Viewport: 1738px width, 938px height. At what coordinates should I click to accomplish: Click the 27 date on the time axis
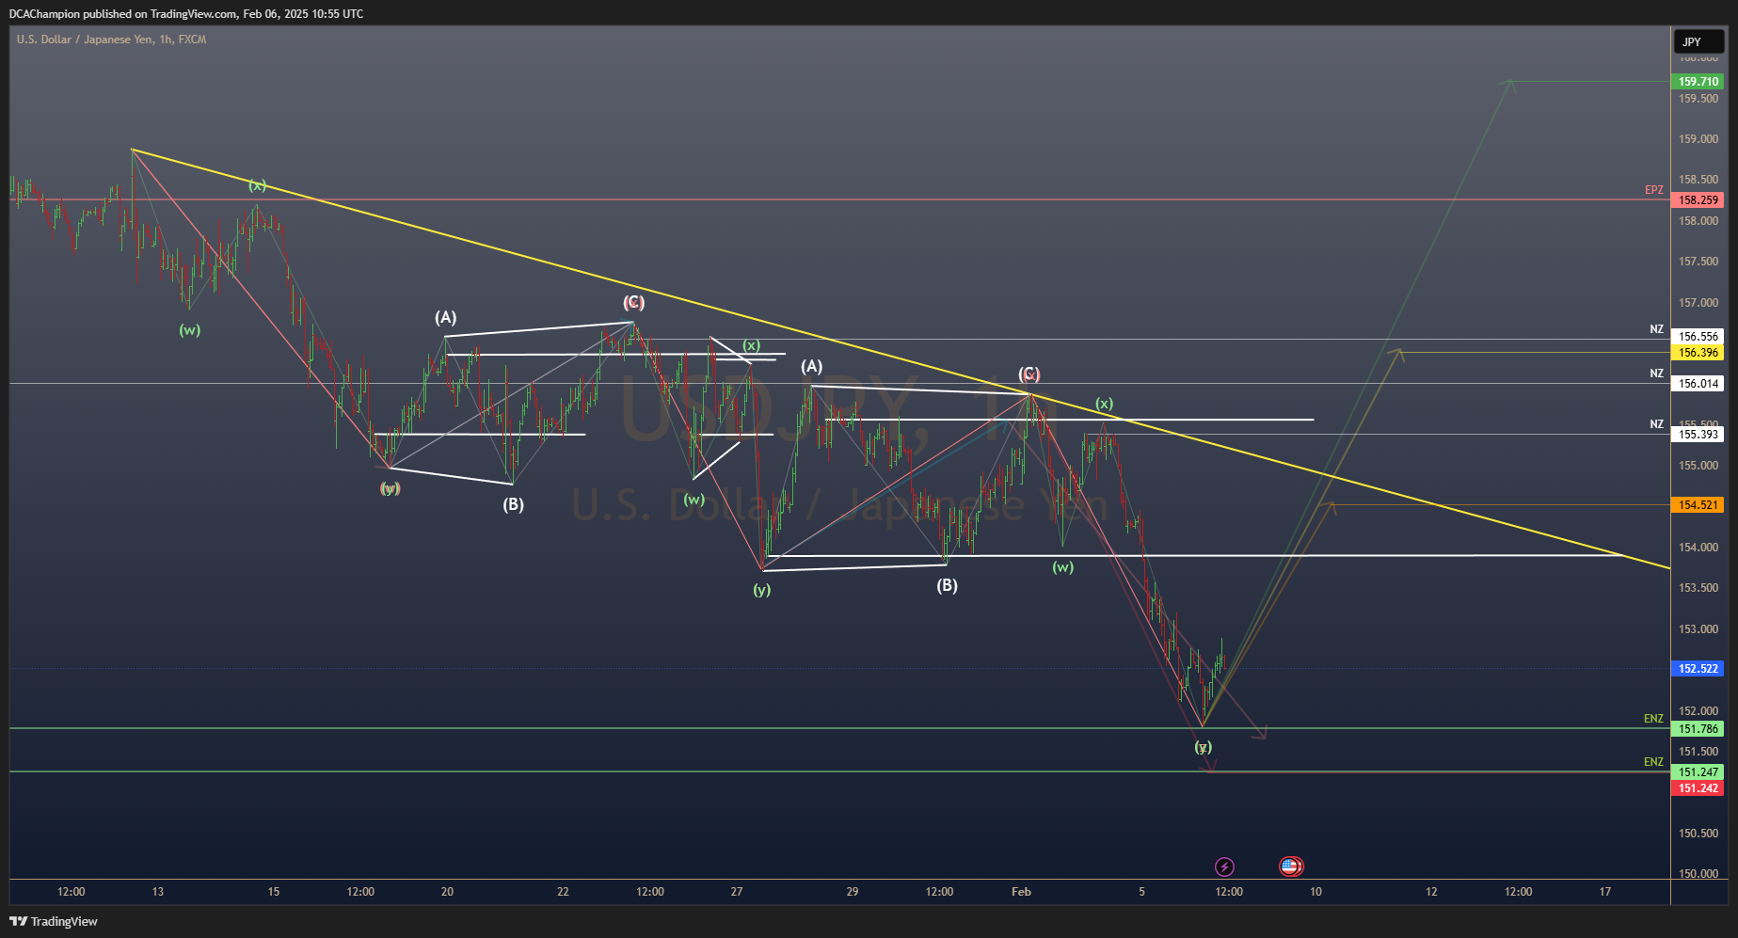[x=737, y=892]
